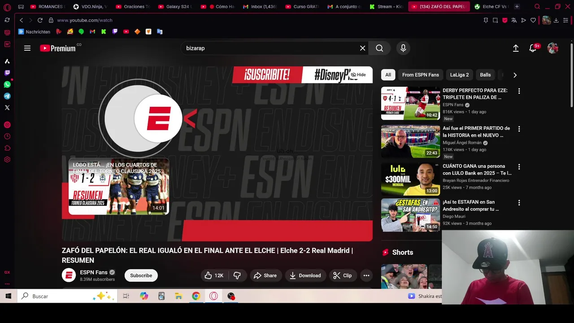Image resolution: width=574 pixels, height=323 pixels.
Task: Open YouTube notifications bell
Action: point(533,48)
